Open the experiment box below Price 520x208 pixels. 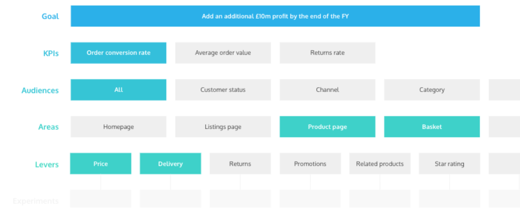tap(101, 199)
